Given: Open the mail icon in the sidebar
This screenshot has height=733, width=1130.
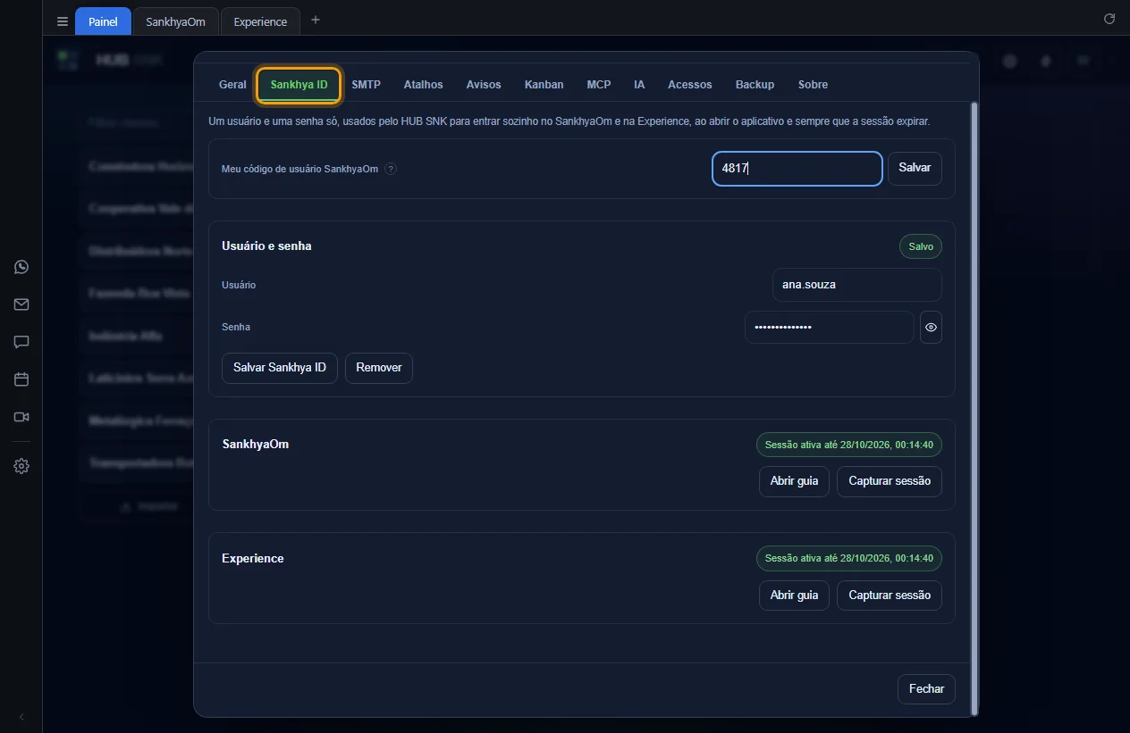Looking at the screenshot, I should (x=21, y=304).
